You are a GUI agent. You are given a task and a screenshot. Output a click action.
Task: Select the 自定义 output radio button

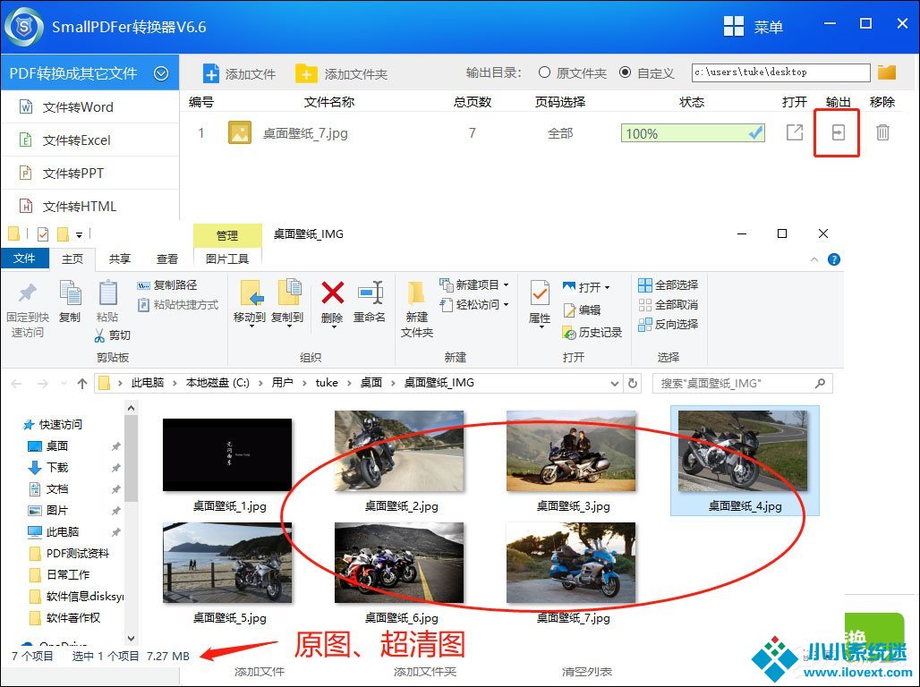point(625,72)
